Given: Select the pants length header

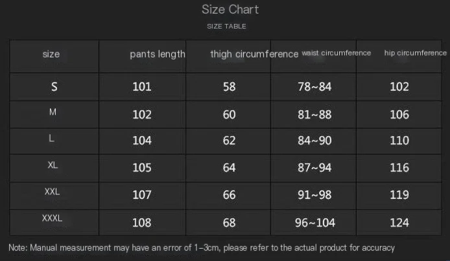Looking at the screenshot, I should [x=158, y=54].
